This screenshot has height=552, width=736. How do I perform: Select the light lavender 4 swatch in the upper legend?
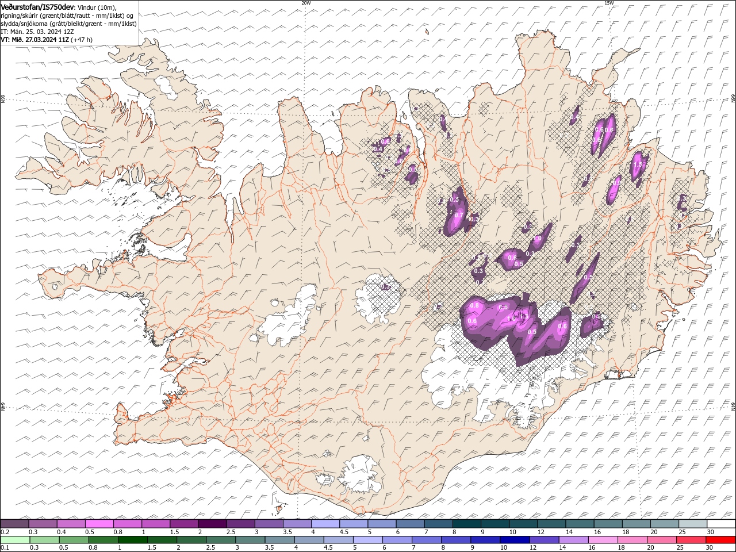(325, 523)
